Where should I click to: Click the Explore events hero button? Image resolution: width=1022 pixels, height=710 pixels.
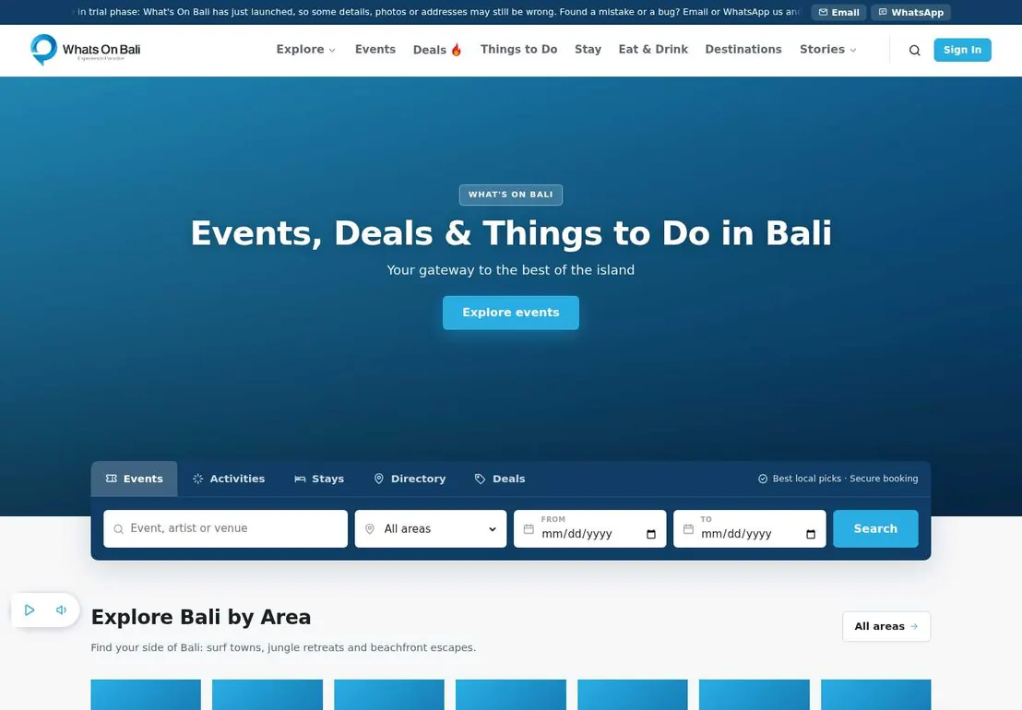510,313
